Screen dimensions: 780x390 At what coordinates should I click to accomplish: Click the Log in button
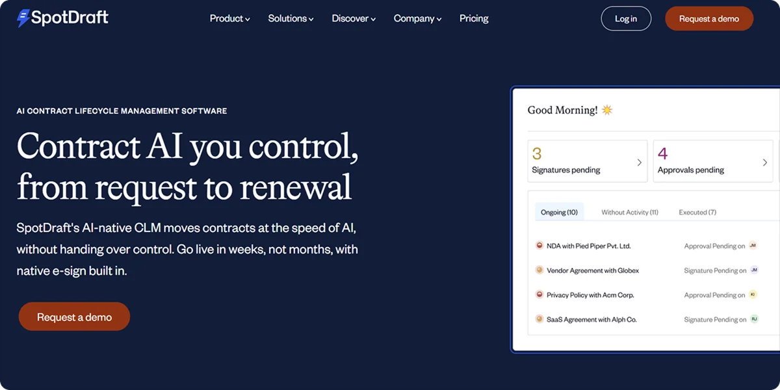(x=626, y=18)
